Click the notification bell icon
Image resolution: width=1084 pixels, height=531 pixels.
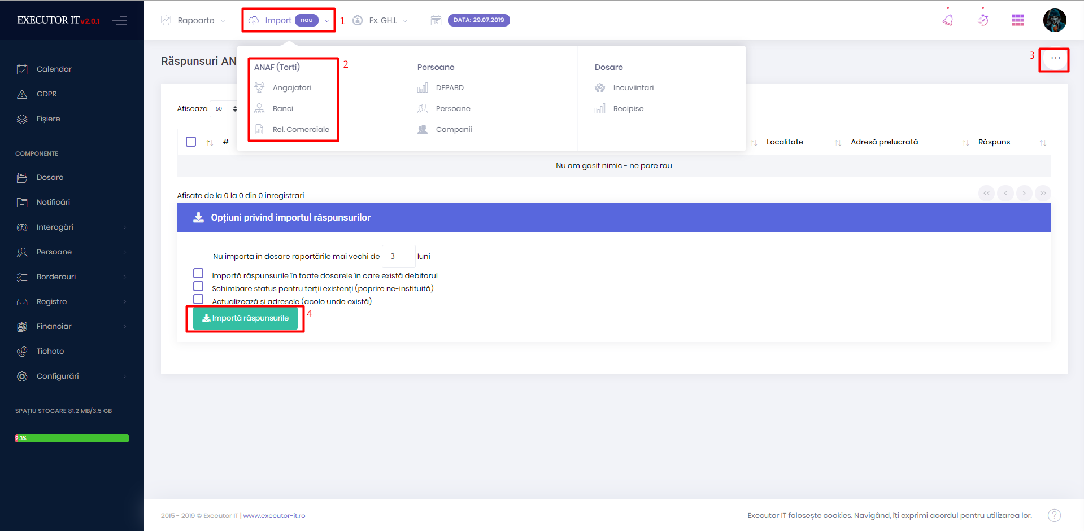[x=948, y=20]
